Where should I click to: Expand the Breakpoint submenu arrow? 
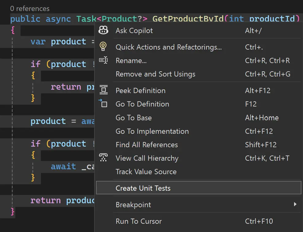pyautogui.click(x=295, y=204)
